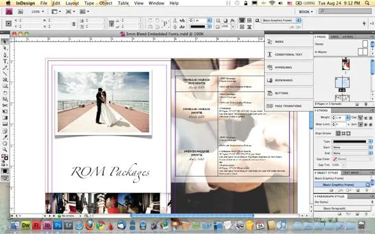Select the Free Transform tool
This screenshot has width=375, height=234.
4,111
